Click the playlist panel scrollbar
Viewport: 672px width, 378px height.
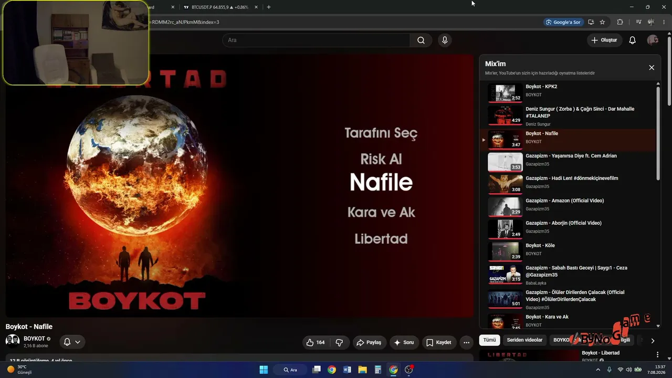[x=658, y=134]
